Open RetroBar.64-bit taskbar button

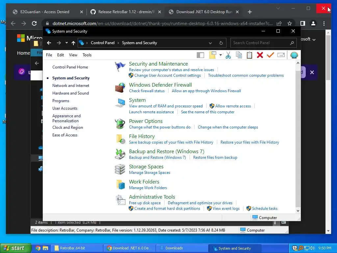77,248
